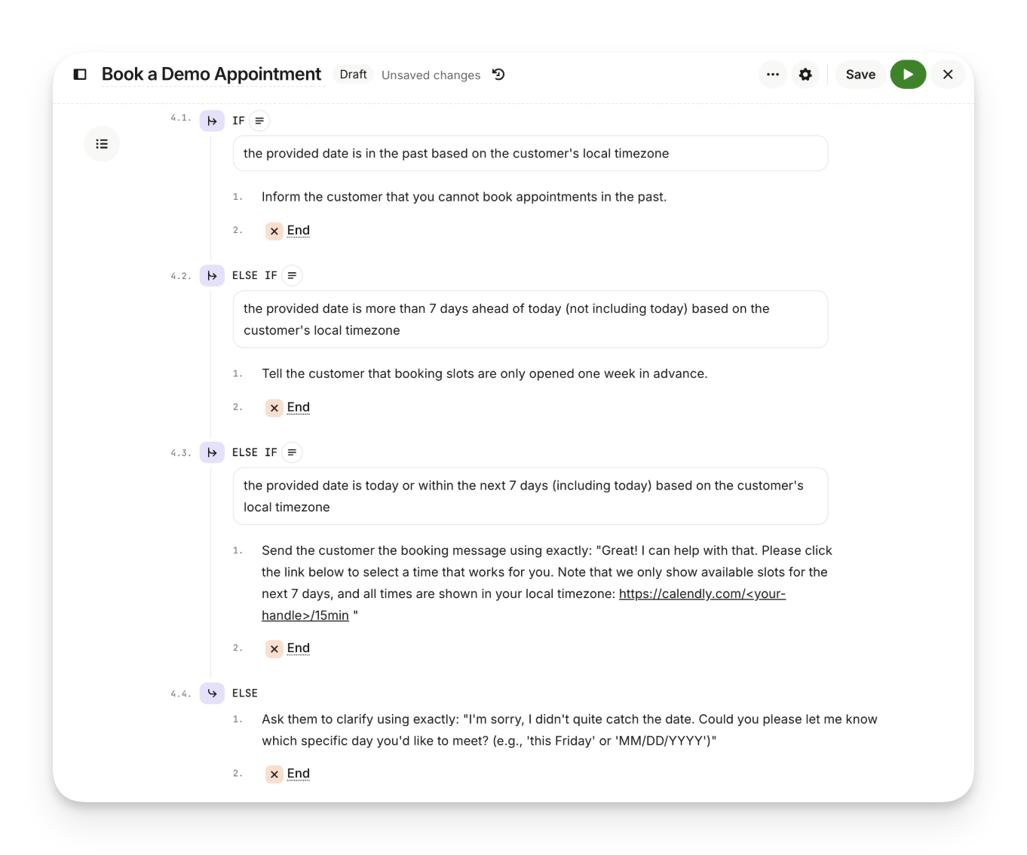The height and width of the screenshot is (855, 1027).
Task: Toggle the sidebar panel icon
Action: tap(80, 75)
